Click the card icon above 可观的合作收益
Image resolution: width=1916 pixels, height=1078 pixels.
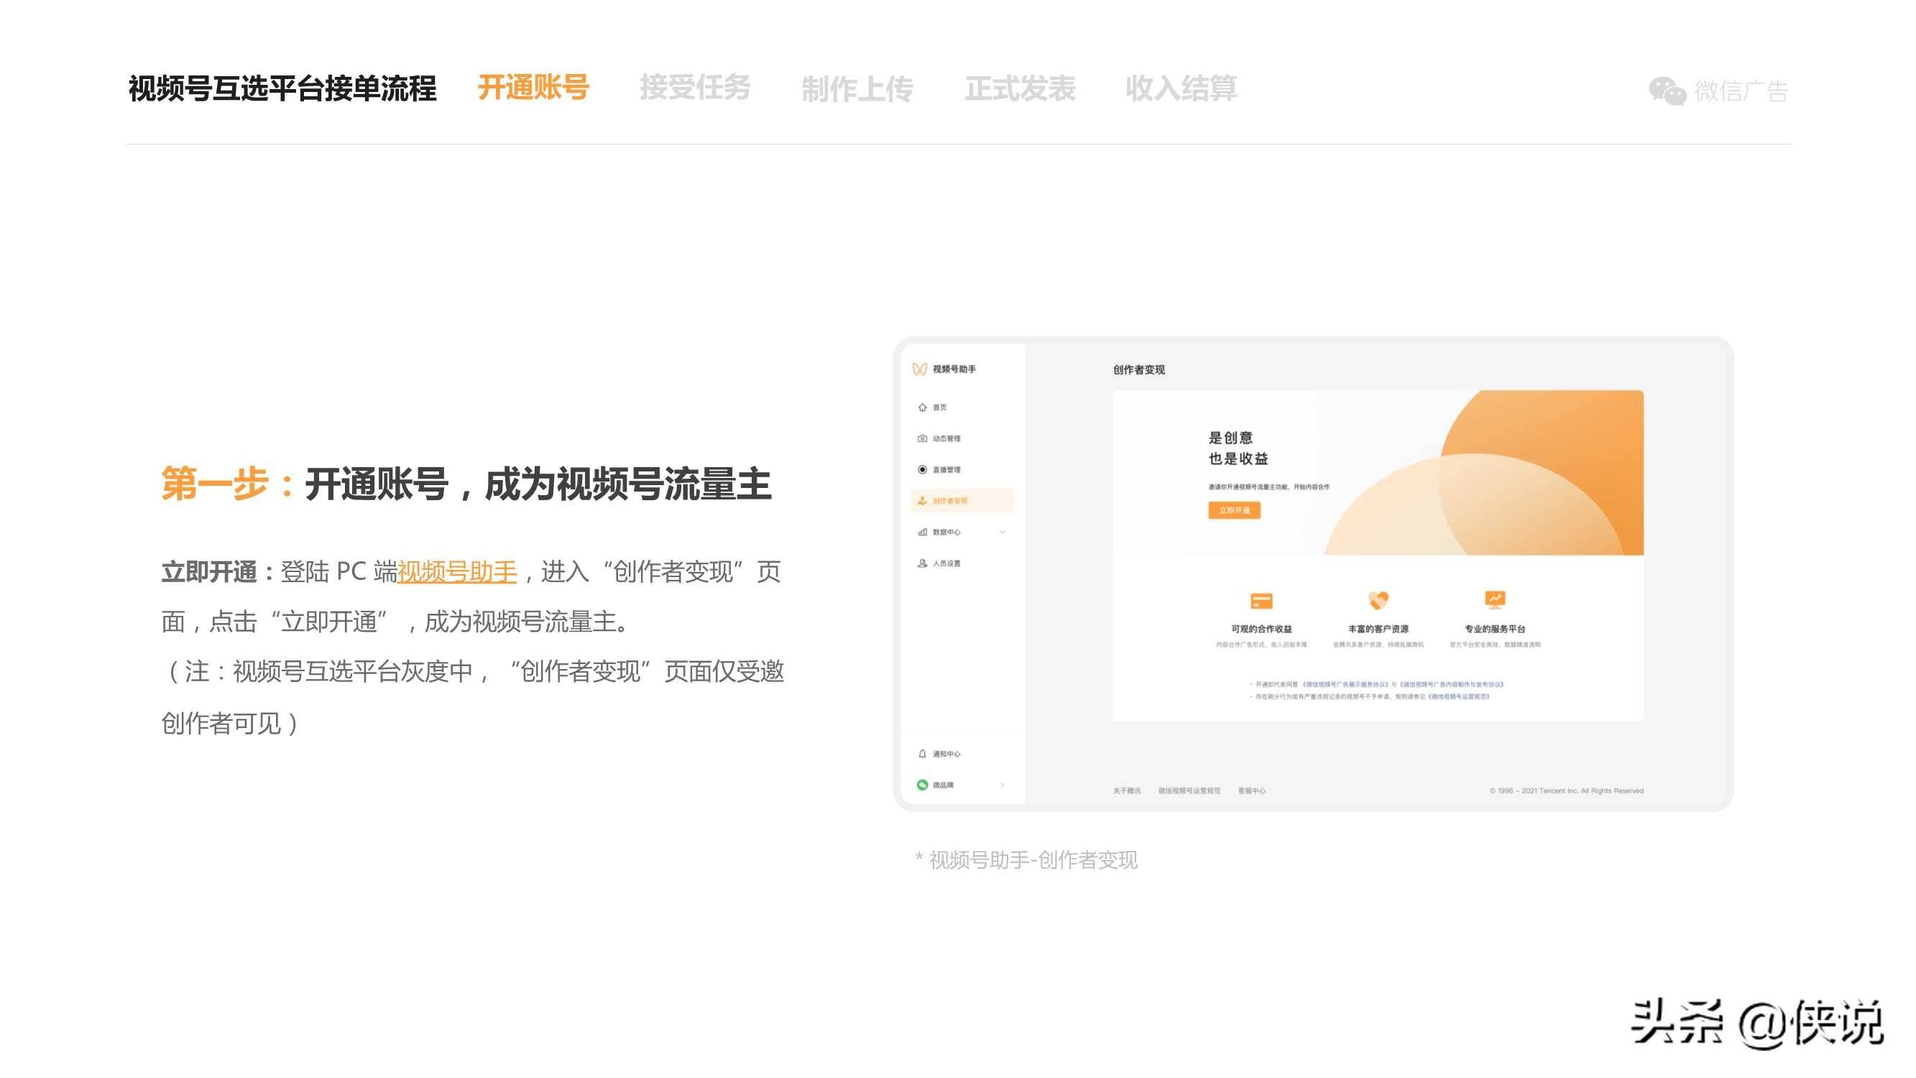click(1261, 600)
